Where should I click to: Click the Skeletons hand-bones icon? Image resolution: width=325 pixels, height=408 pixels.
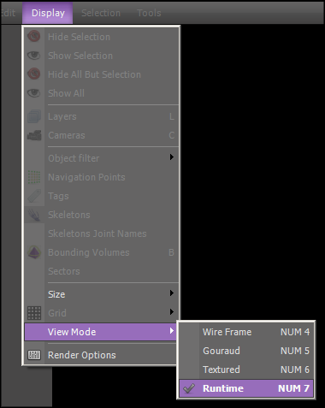pos(34,215)
